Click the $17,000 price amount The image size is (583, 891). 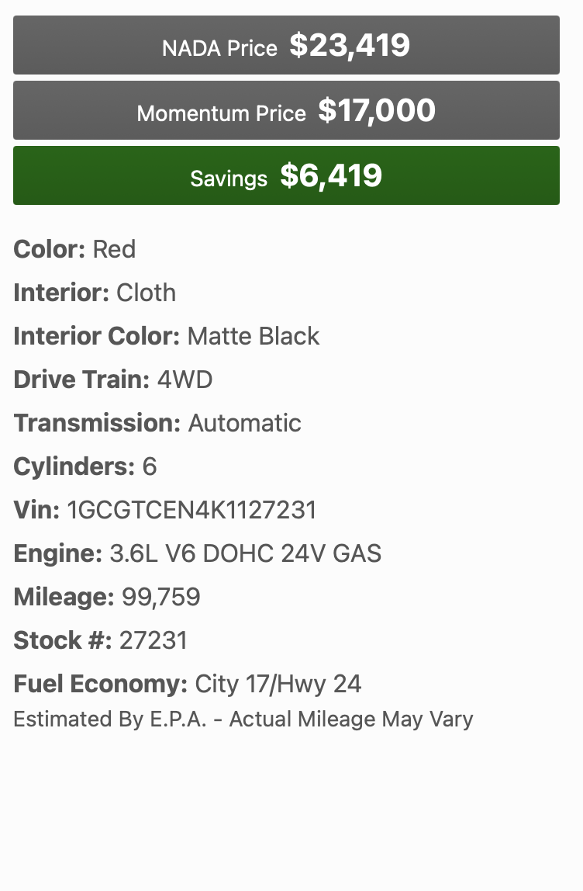pos(377,111)
